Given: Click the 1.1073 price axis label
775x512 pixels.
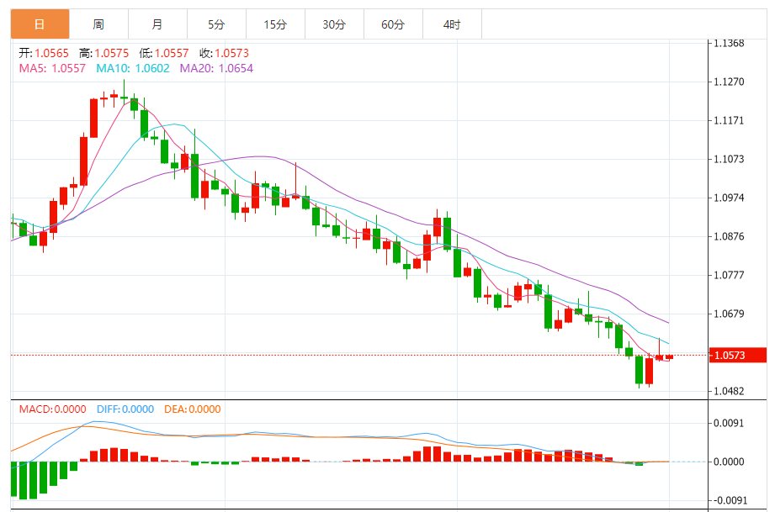Looking at the screenshot, I should tap(729, 159).
